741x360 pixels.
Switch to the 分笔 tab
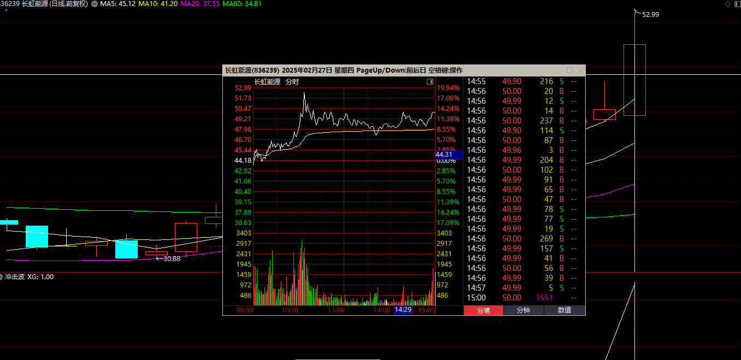tap(483, 310)
